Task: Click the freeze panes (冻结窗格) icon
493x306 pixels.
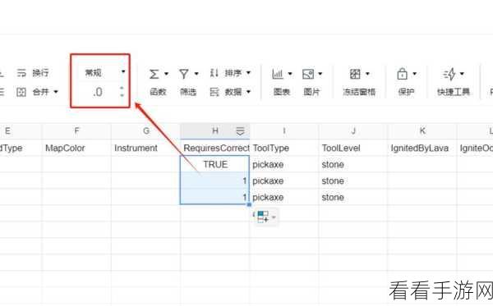Action: [x=355, y=74]
